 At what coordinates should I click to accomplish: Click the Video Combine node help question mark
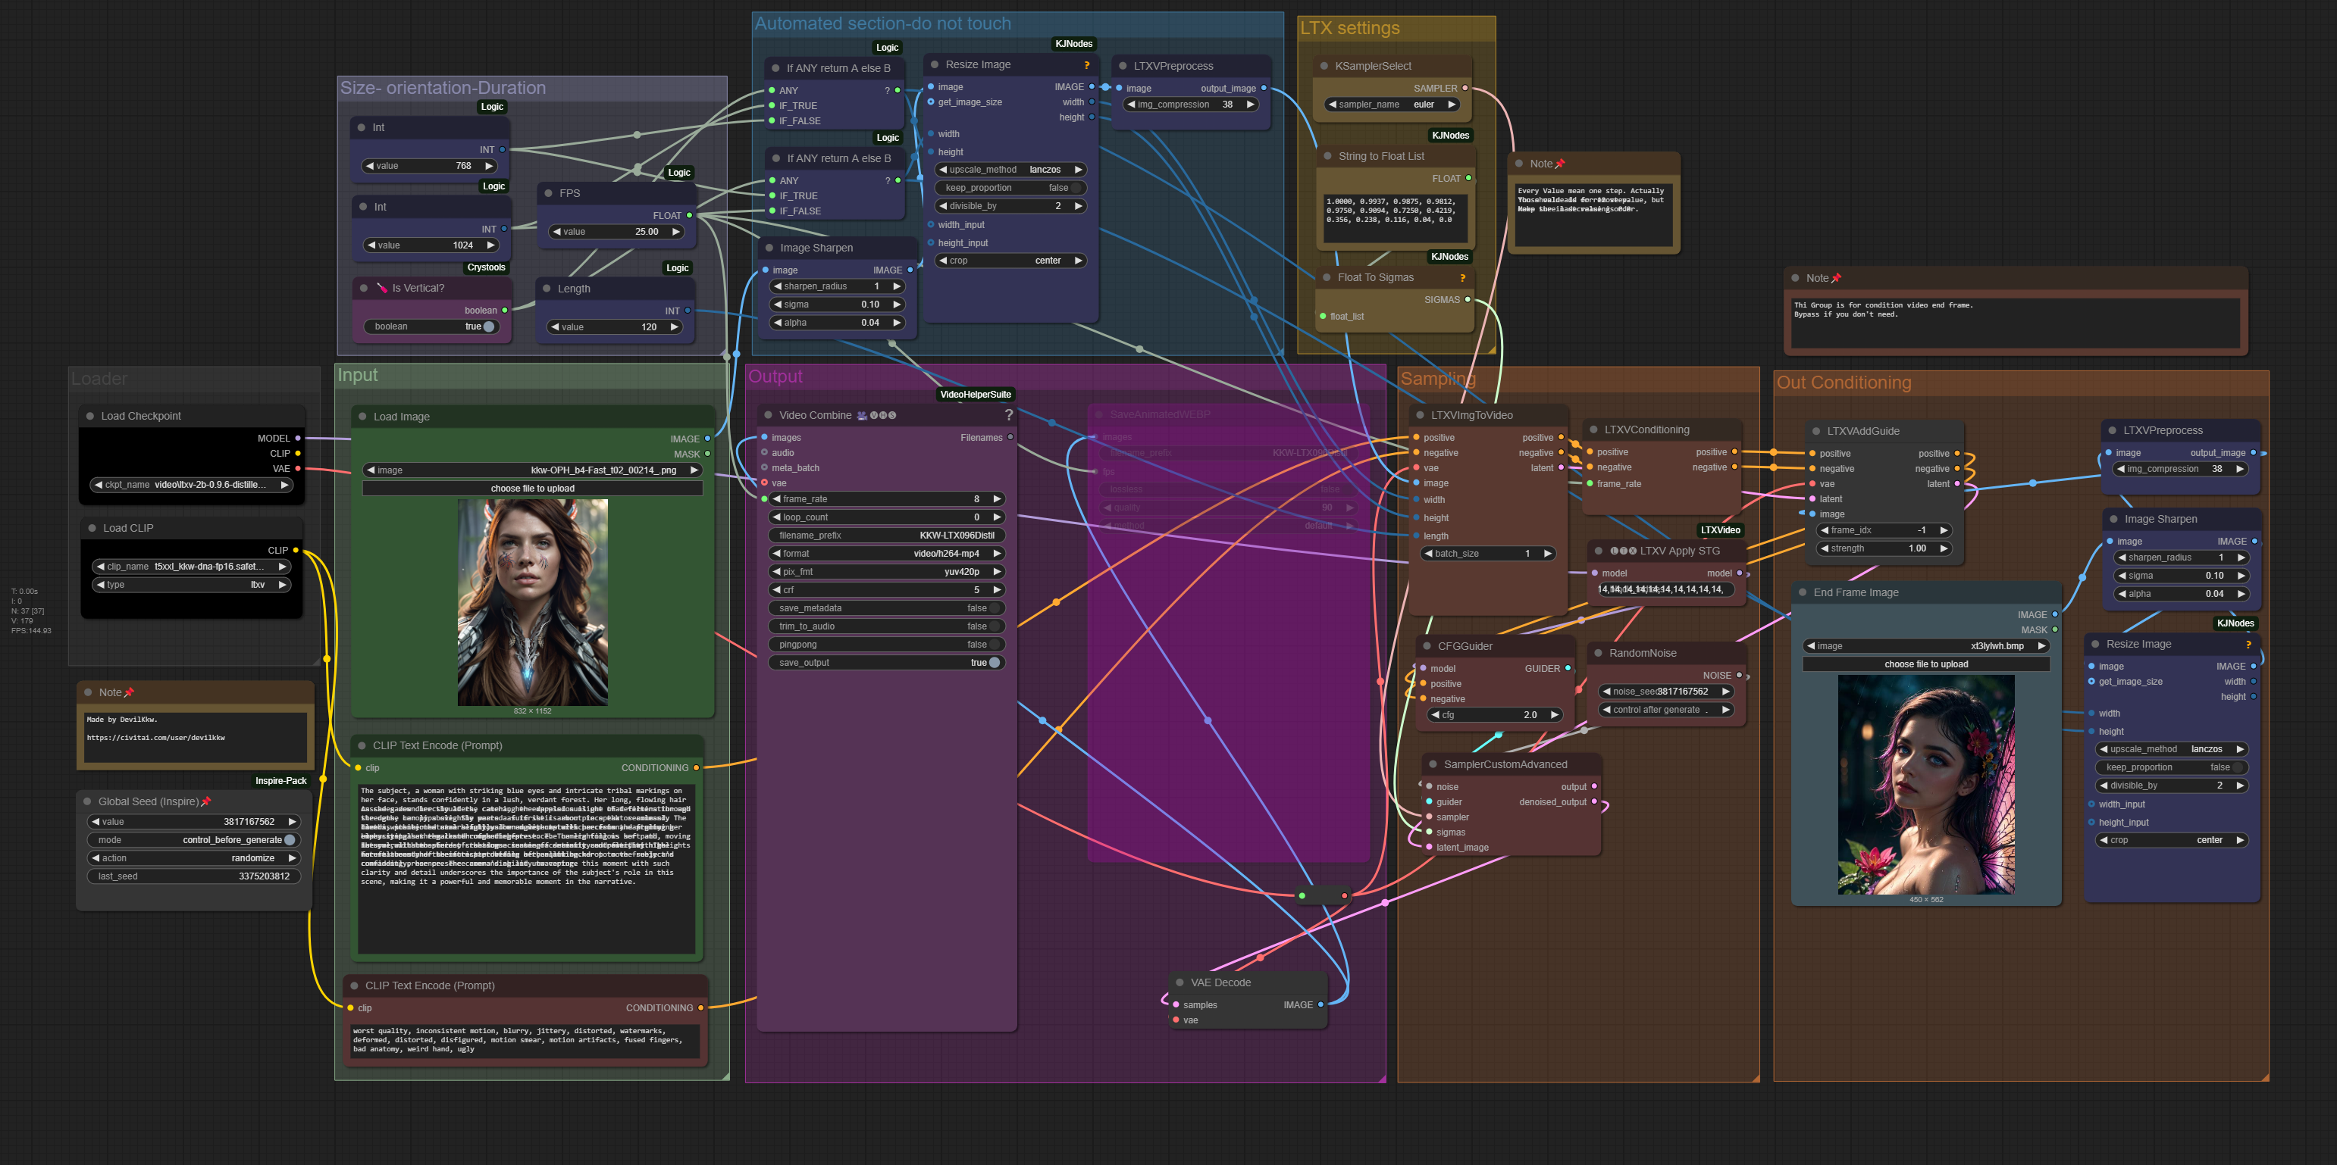(1009, 415)
